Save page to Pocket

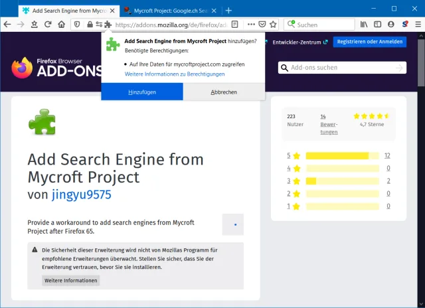click(262, 25)
